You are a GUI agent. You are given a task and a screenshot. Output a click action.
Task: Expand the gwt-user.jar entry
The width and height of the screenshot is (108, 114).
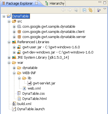tap(14, 47)
